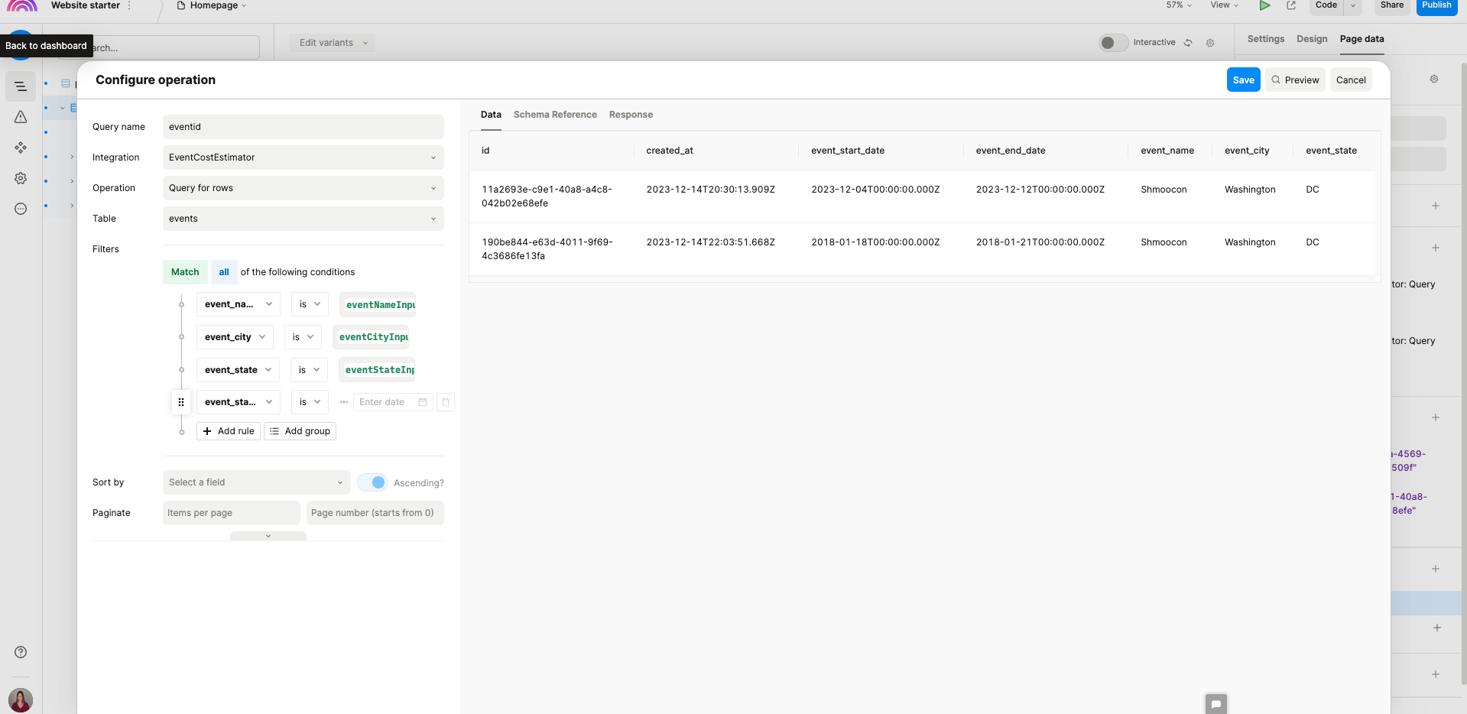Click the calendar icon in date field
This screenshot has width=1467, height=714.
click(x=423, y=402)
